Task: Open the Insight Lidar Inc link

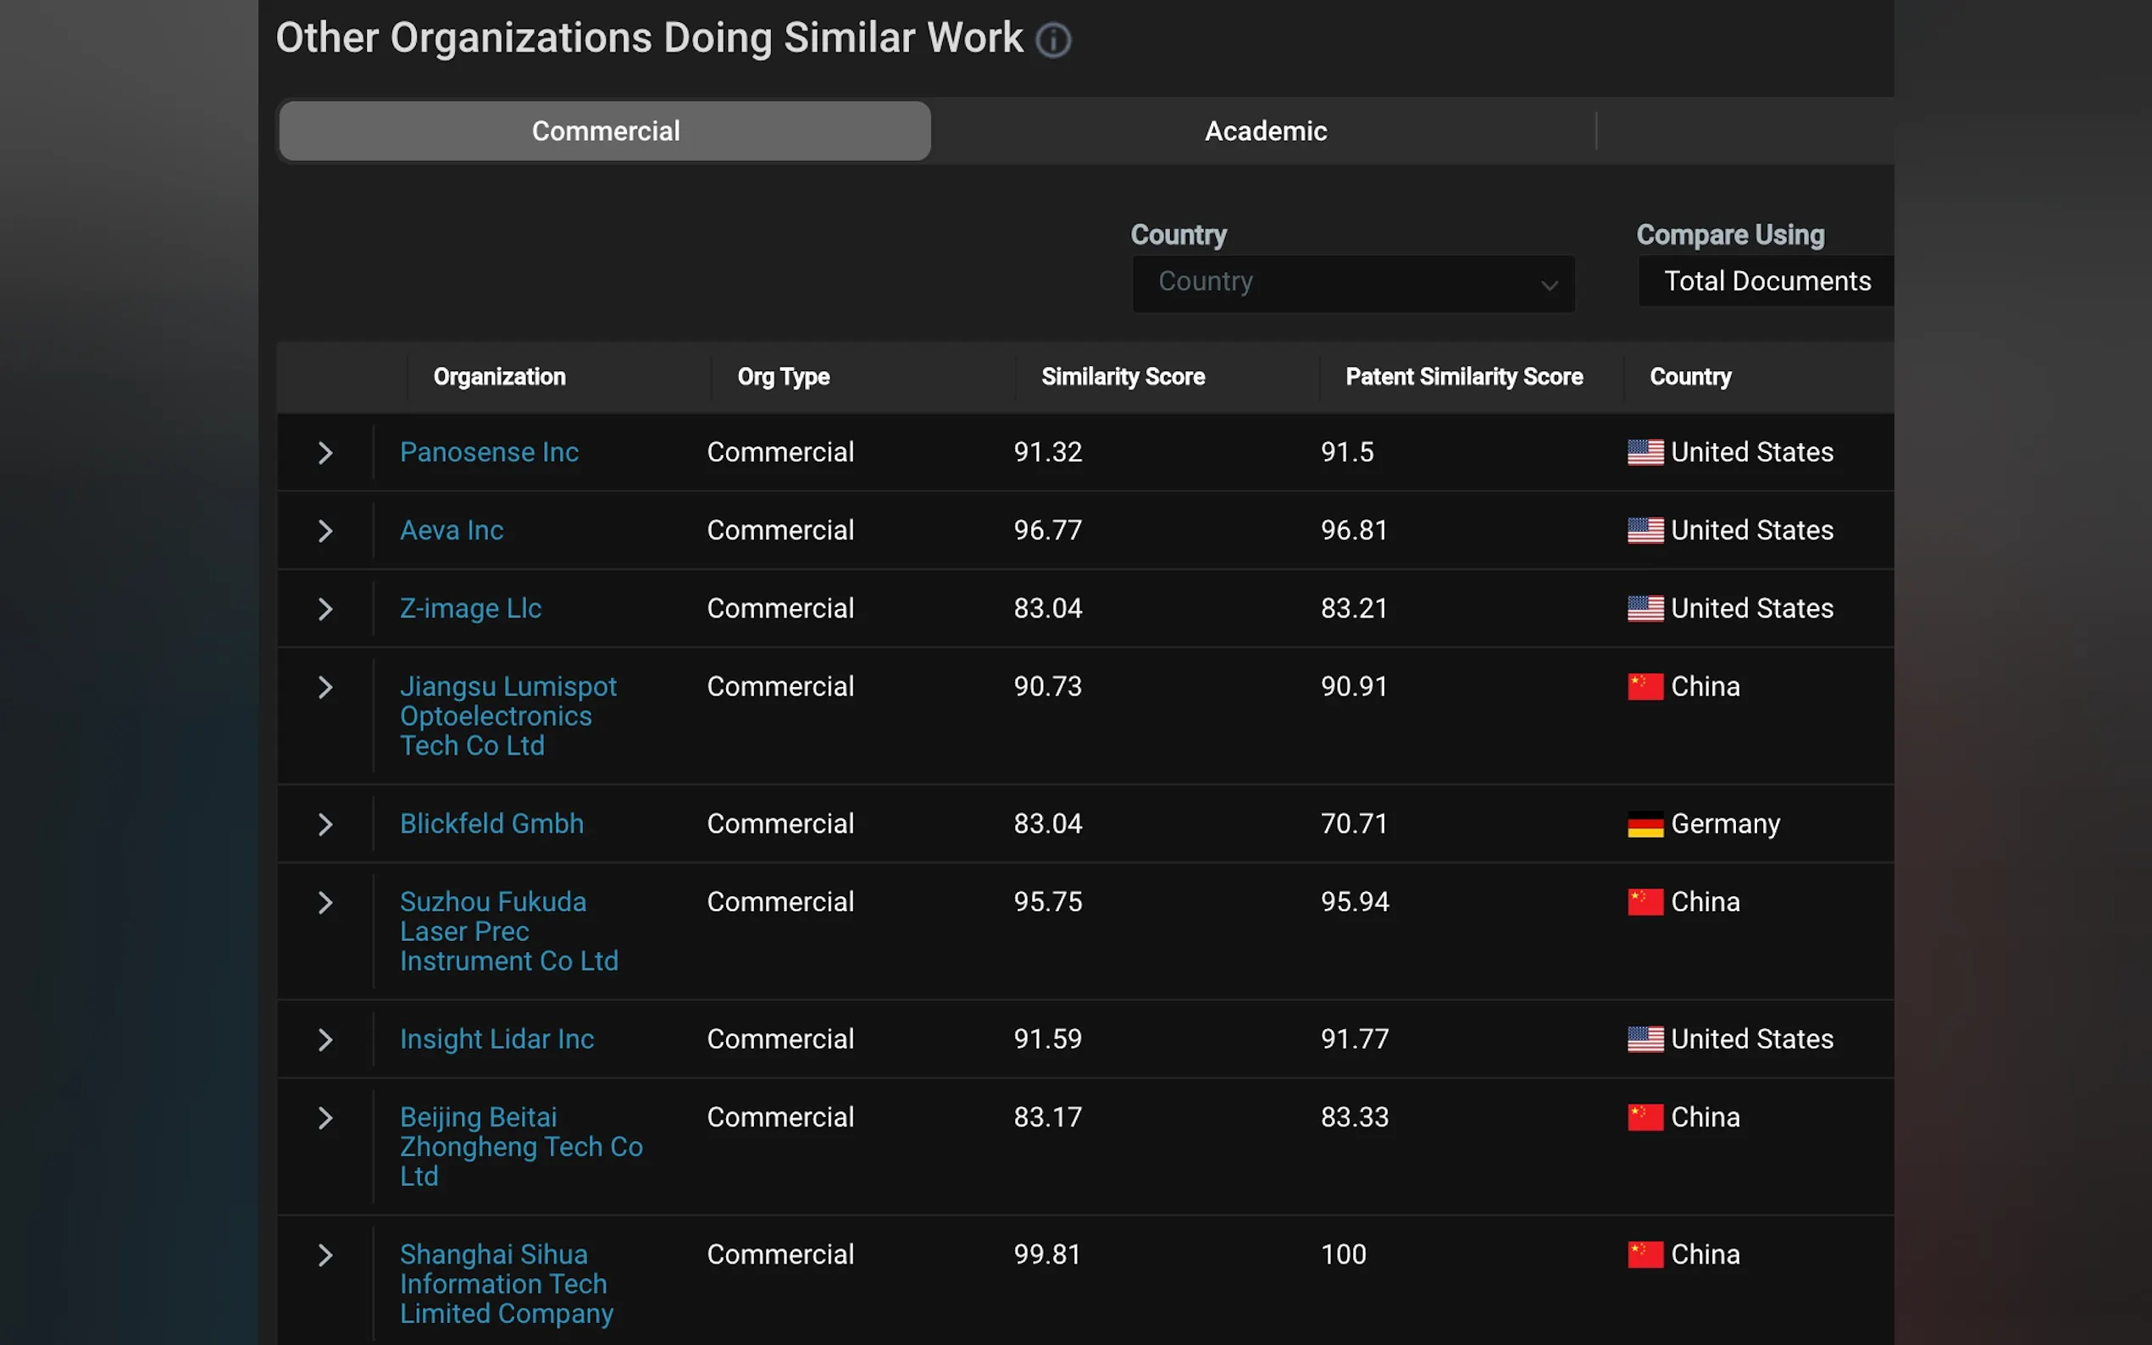Action: (497, 1039)
